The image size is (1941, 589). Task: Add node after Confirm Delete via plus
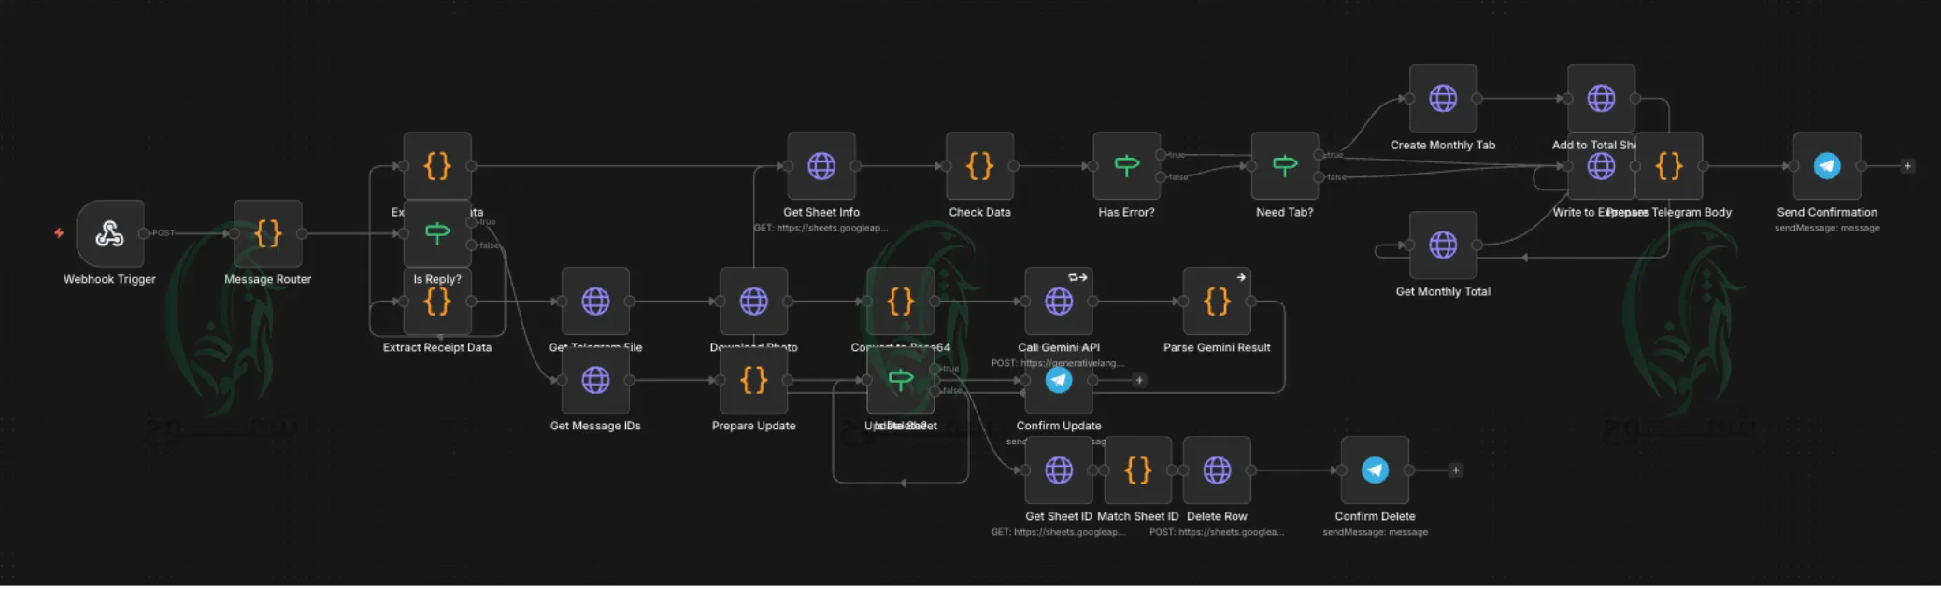tap(1455, 470)
